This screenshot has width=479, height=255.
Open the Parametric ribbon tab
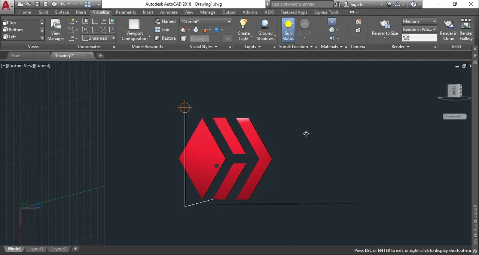126,12
